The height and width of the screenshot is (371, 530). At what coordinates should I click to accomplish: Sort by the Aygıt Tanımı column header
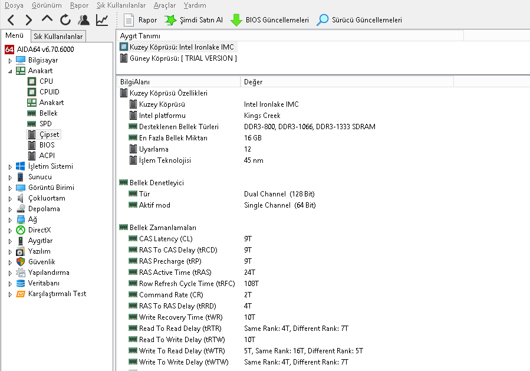[x=291, y=36]
